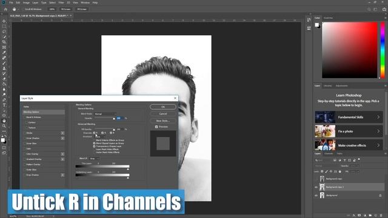This screenshot has height=218, width=388.
Task: Open the Fix a photo tutorial
Action: click(x=349, y=131)
